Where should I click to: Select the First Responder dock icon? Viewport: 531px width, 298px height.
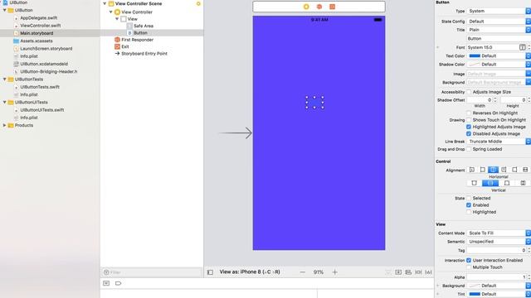click(319, 7)
